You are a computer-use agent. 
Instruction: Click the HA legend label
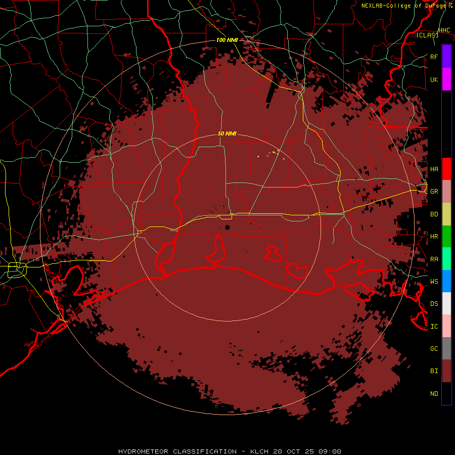[434, 169]
